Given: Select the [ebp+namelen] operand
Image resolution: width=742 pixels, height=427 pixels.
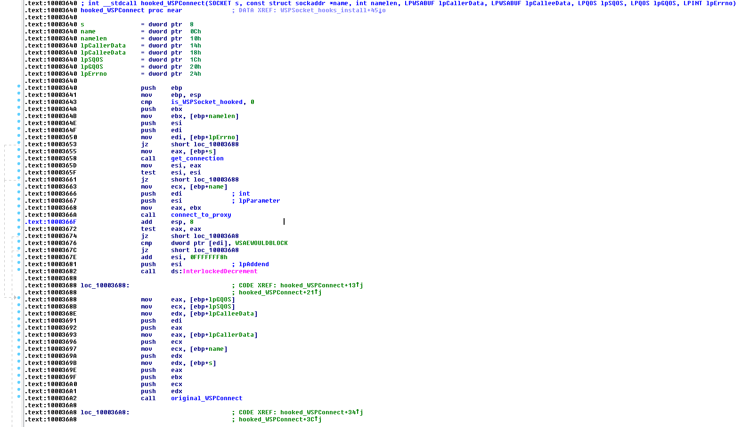Looking at the screenshot, I should tap(214, 116).
